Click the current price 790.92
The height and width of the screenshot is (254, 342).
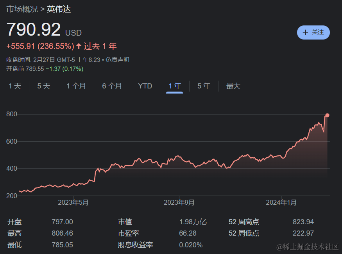34,29
